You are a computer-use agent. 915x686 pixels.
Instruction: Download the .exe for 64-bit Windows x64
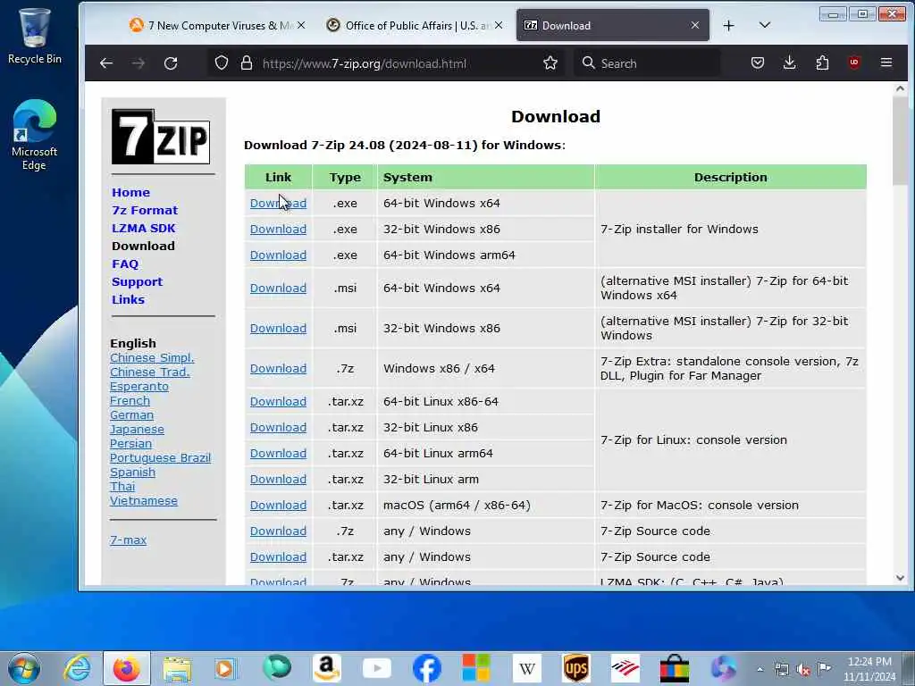pos(278,203)
